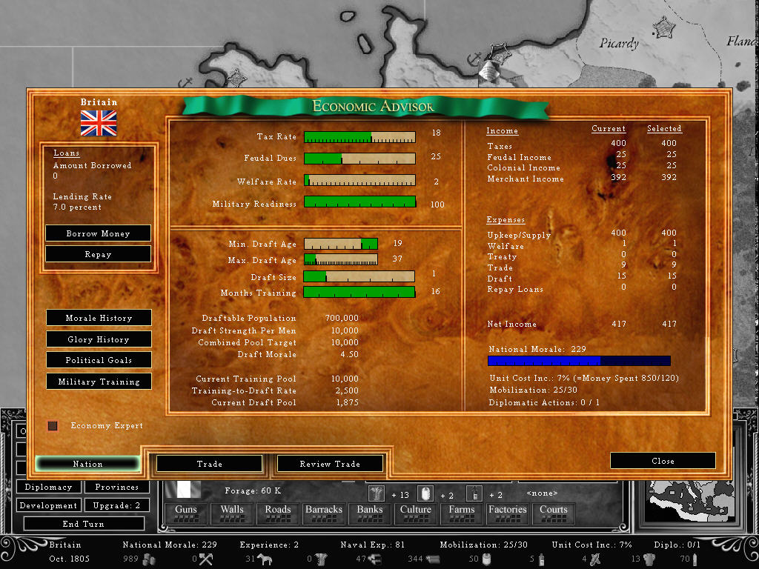The image size is (759, 569).
Task: Click the candle icon next to 70
Action: pos(695,559)
